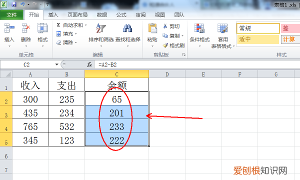This screenshot has width=300, height=180.
Task: Undo the last action in quick access toolbar
Action: [x=22, y=4]
